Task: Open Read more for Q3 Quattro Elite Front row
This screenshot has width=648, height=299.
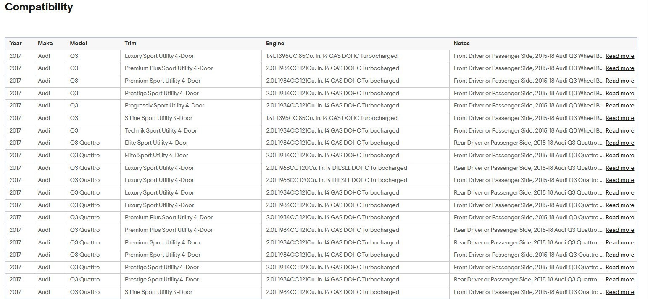Action: pyautogui.click(x=619, y=155)
